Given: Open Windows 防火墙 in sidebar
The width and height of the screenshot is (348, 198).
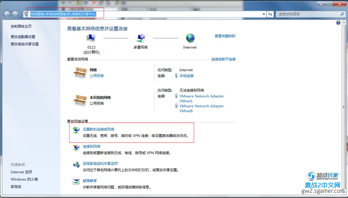Looking at the screenshot, I should 24,179.
